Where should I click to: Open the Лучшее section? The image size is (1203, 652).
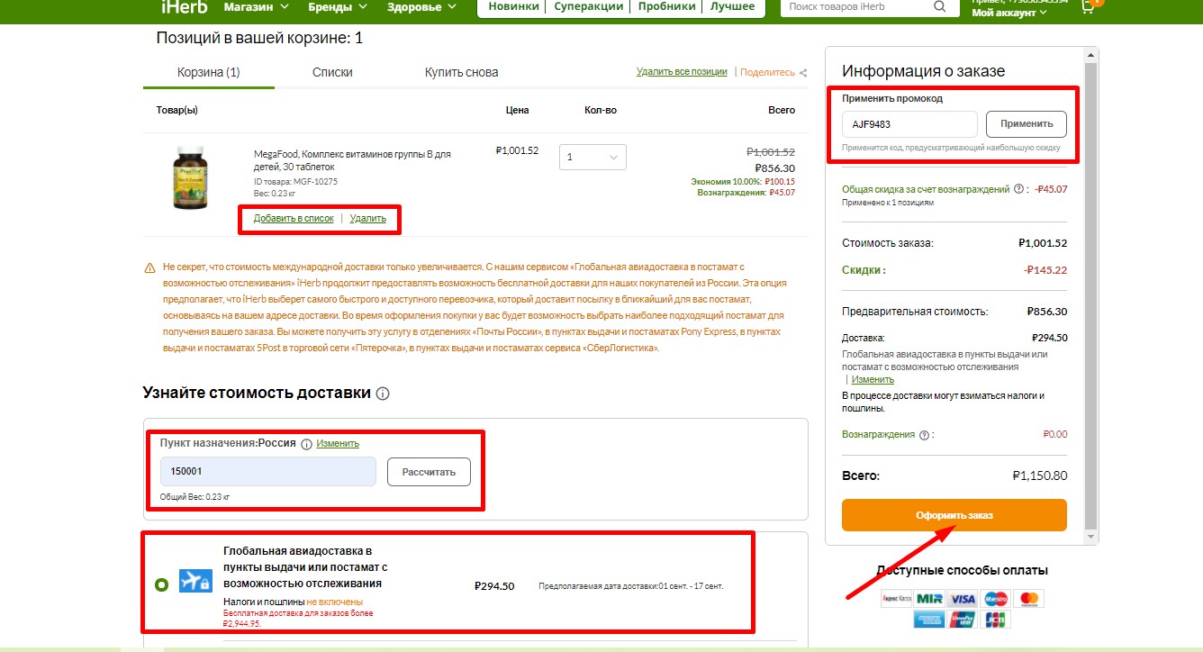pos(732,6)
